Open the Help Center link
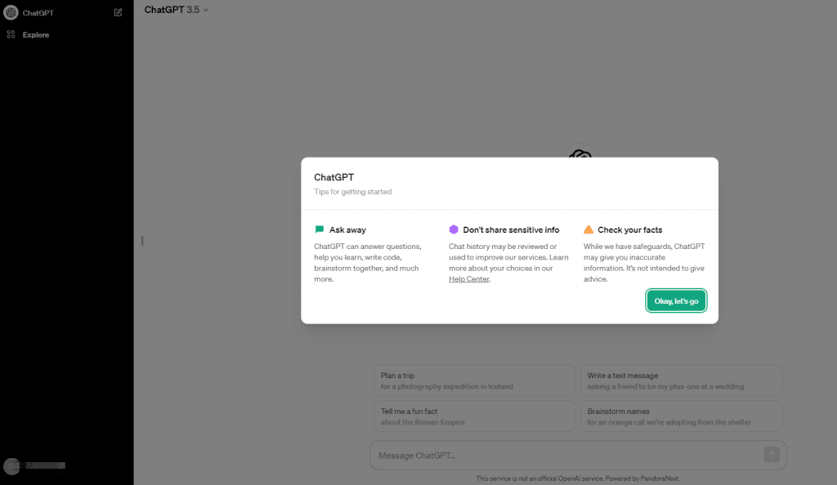This screenshot has height=485, width=837. [468, 278]
